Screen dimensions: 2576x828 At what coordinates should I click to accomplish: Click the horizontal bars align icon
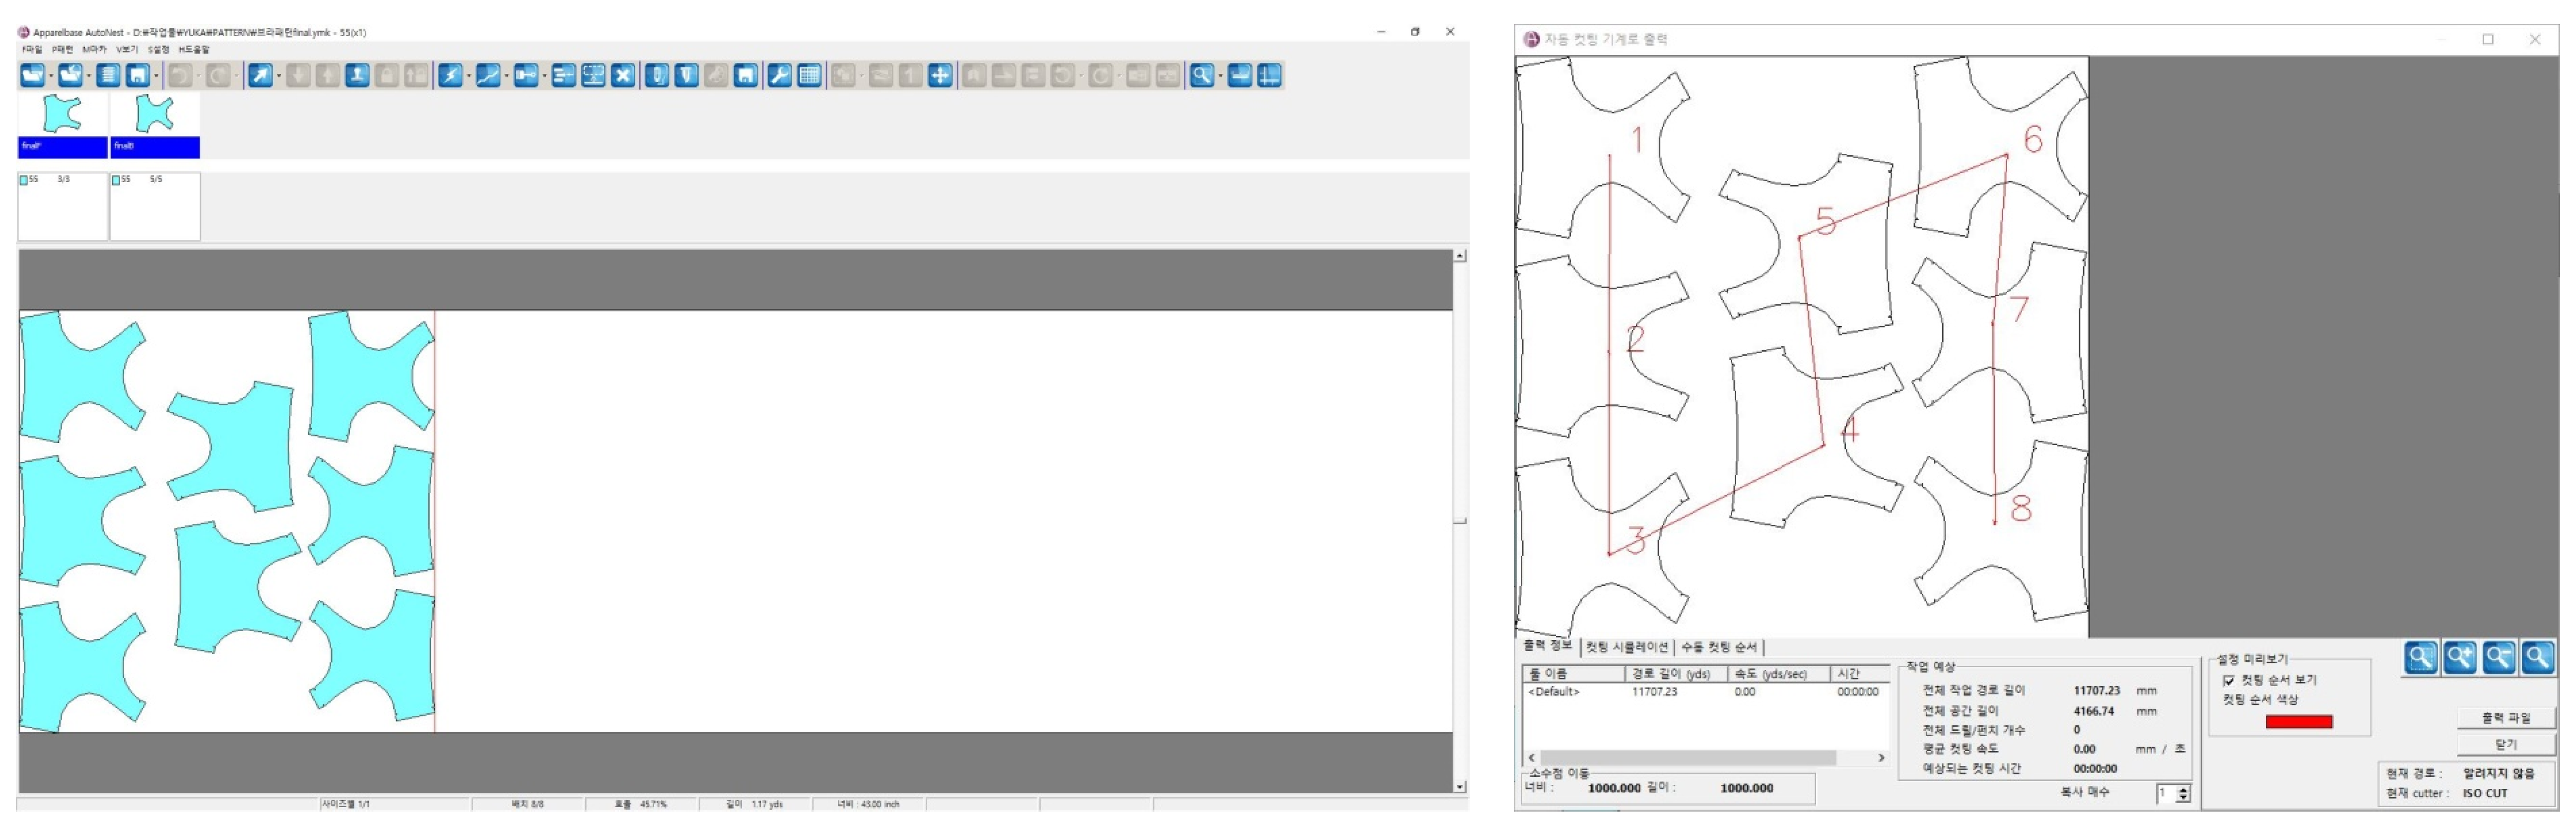563,75
